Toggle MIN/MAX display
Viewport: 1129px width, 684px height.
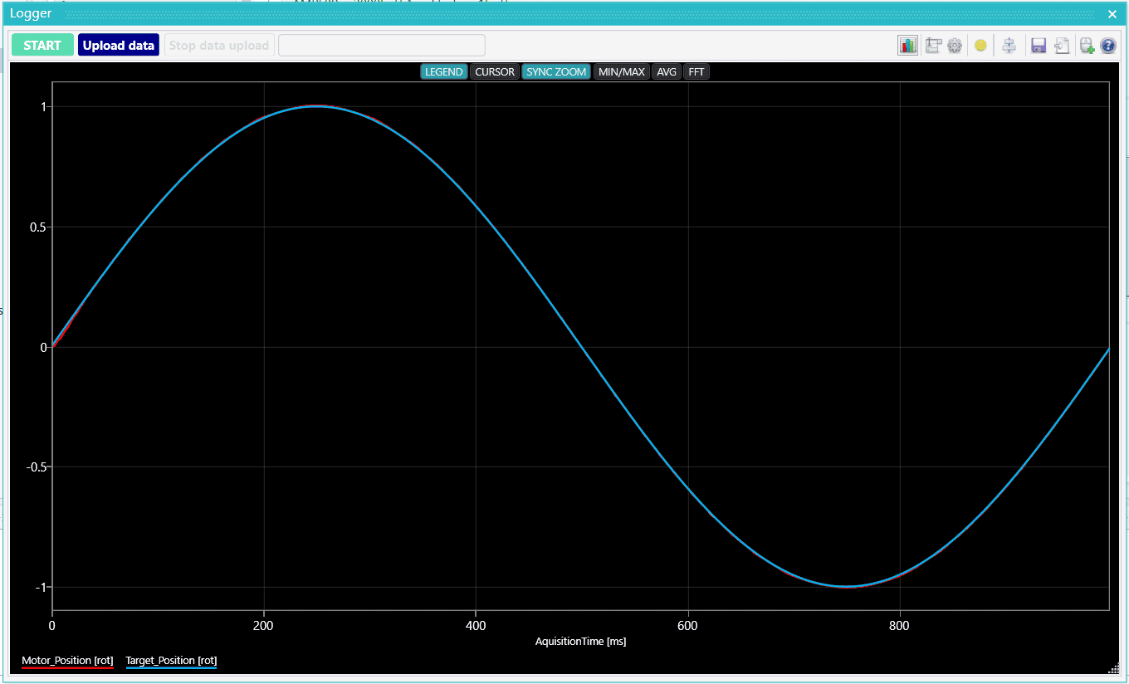(x=622, y=72)
